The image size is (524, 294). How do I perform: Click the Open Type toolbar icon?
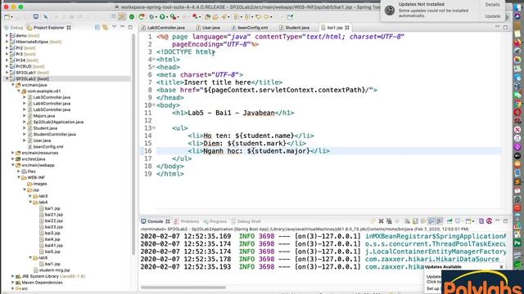(x=207, y=16)
